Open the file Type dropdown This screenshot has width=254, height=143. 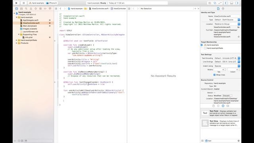click(x=227, y=20)
